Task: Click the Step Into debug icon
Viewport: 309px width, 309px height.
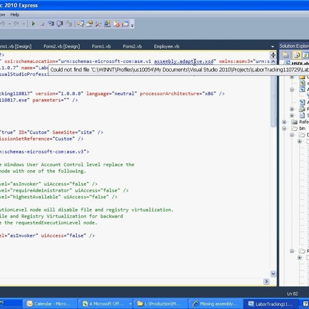Action: click(51, 24)
